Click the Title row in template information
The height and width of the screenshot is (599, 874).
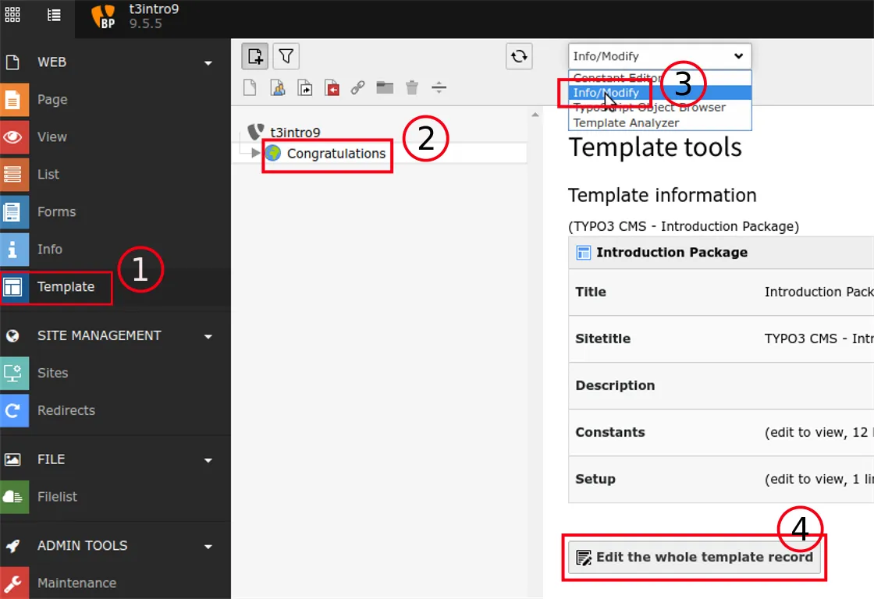pos(721,292)
